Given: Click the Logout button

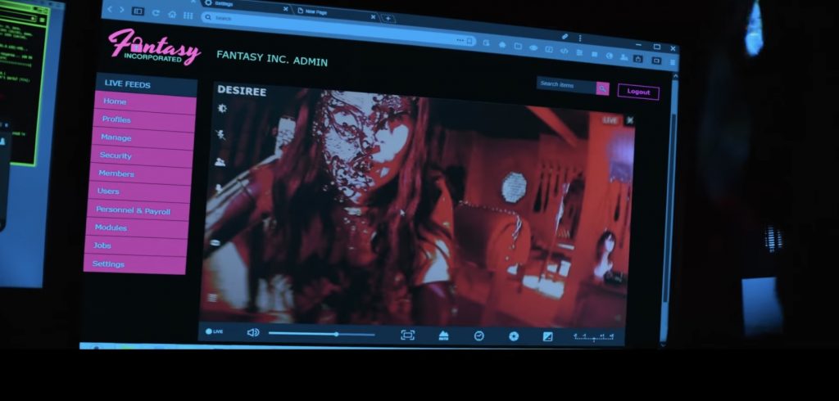Looking at the screenshot, I should (638, 92).
